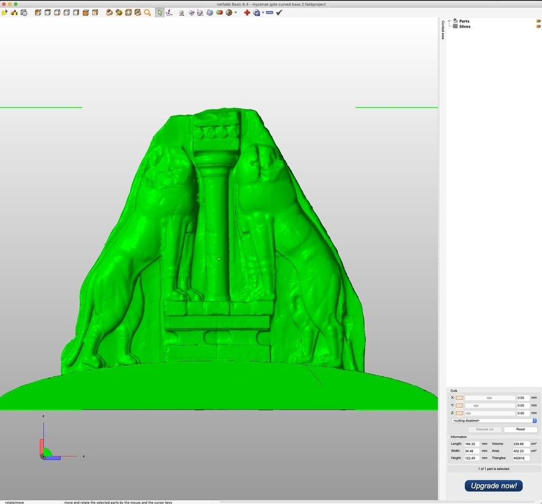Select the green arrow selection tool
Screen dimensions: 542x504
point(160,13)
